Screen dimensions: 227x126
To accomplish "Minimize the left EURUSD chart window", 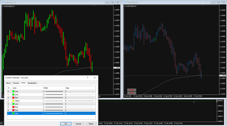I will coord(107,3).
